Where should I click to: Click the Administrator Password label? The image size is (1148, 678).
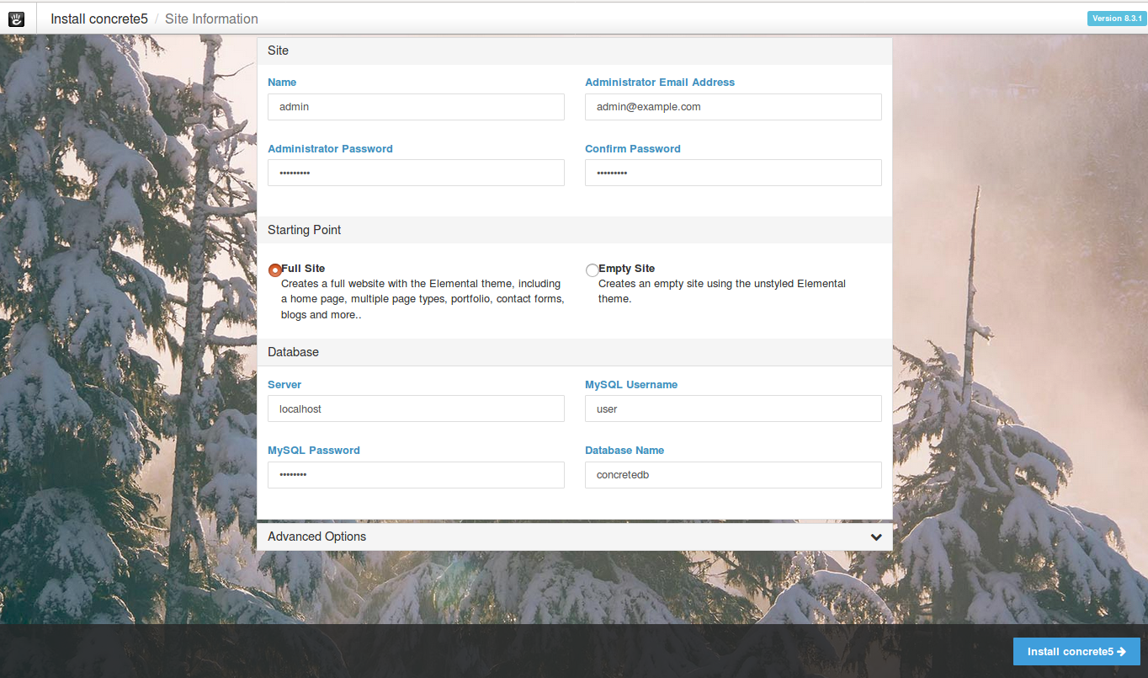pyautogui.click(x=330, y=149)
